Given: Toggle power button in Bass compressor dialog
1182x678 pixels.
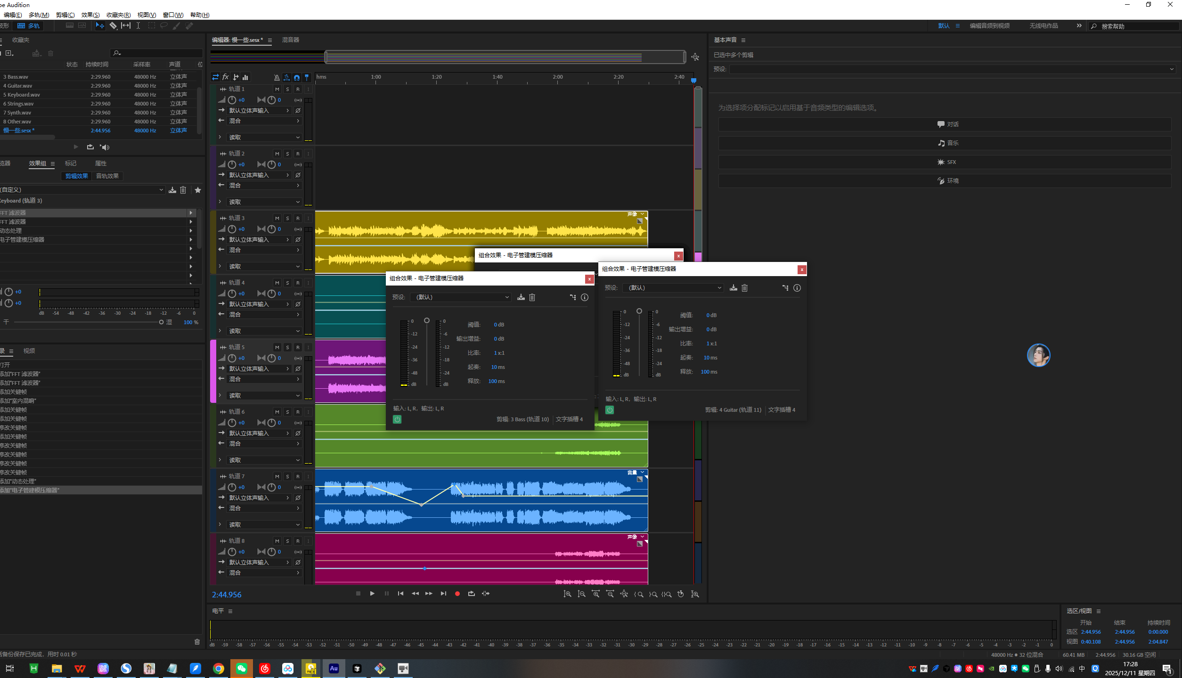Looking at the screenshot, I should pos(397,419).
